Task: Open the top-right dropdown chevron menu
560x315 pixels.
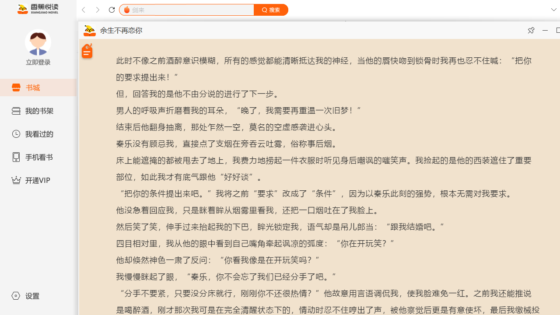Action: coord(553,10)
